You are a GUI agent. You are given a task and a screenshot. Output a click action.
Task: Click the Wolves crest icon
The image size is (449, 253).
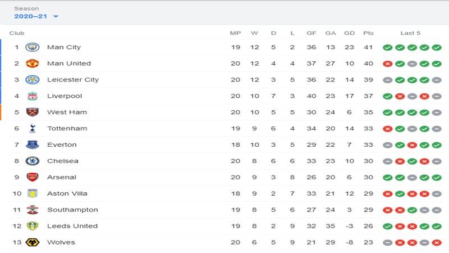coord(33,242)
